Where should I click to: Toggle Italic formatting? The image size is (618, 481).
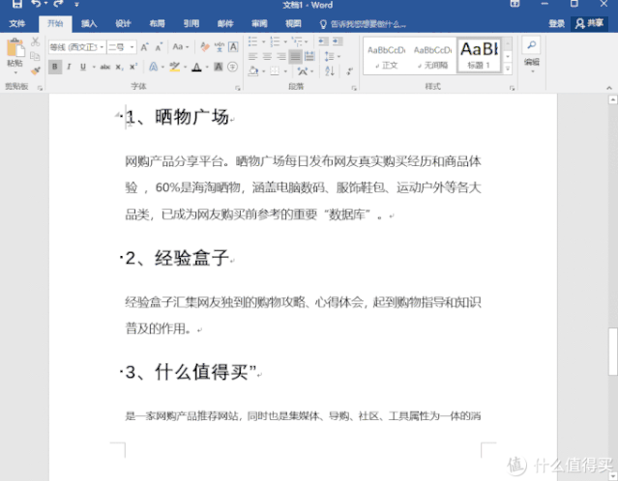(x=69, y=67)
